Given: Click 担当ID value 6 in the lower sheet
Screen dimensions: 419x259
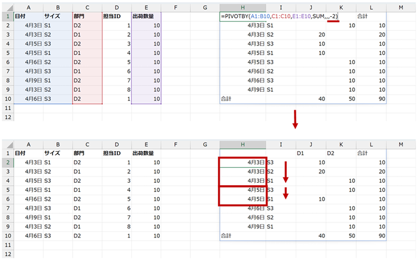Looking at the screenshot, I should click(117, 208).
